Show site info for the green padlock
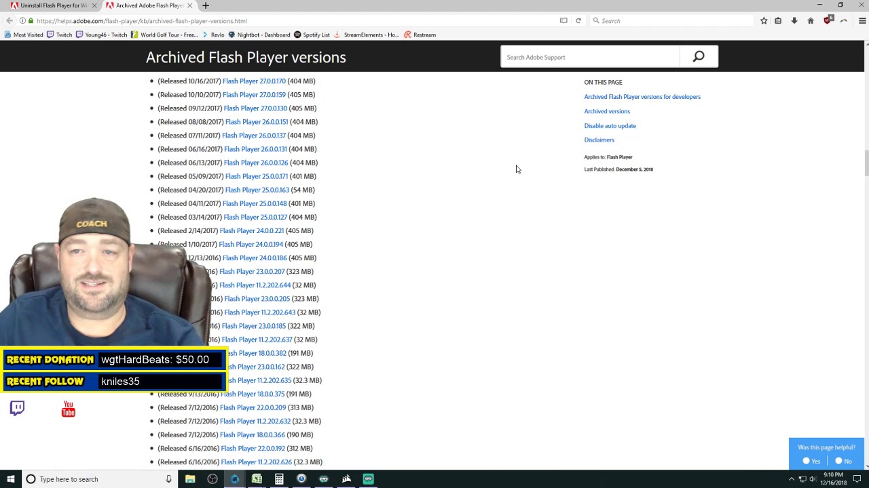The width and height of the screenshot is (869, 488). [x=31, y=21]
